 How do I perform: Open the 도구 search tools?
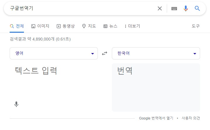point(196,26)
